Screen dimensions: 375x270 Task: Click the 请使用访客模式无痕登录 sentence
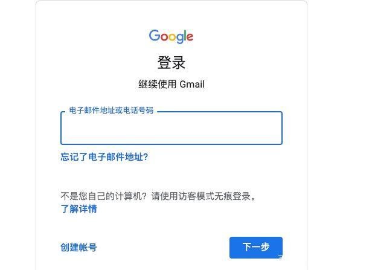[x=201, y=196]
